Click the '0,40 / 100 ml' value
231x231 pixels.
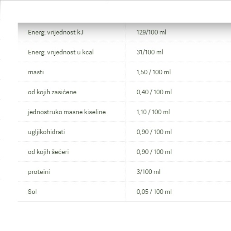[154, 92]
